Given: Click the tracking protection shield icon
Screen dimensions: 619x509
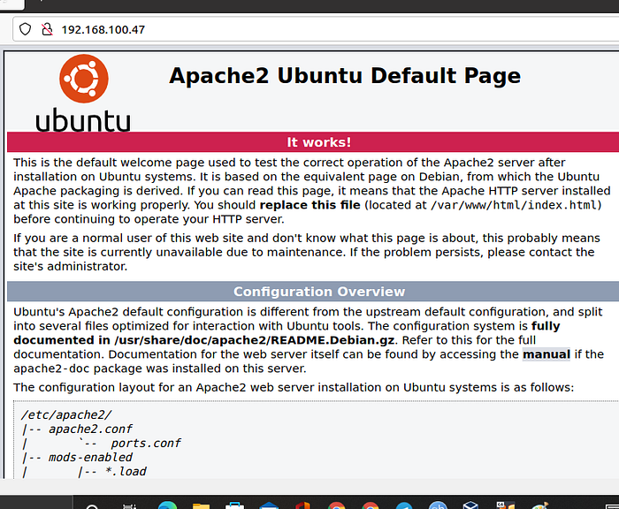Looking at the screenshot, I should [25, 29].
